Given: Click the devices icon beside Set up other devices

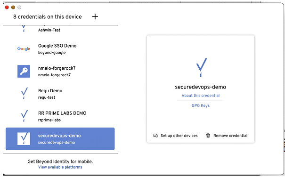Looking at the screenshot, I should tap(155, 136).
